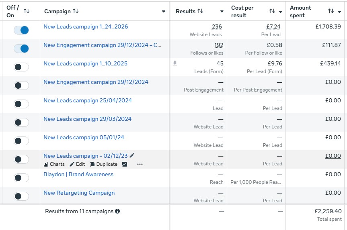Screen dimensions: 347x230
Task: Sort by Cost per result arrows
Action: (272, 11)
